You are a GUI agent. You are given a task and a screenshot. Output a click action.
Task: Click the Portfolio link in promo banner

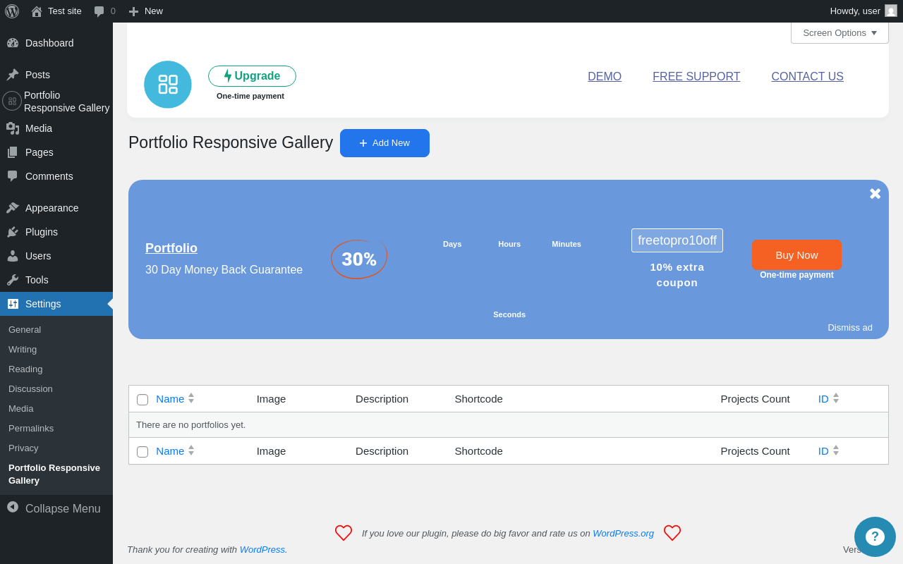click(171, 248)
